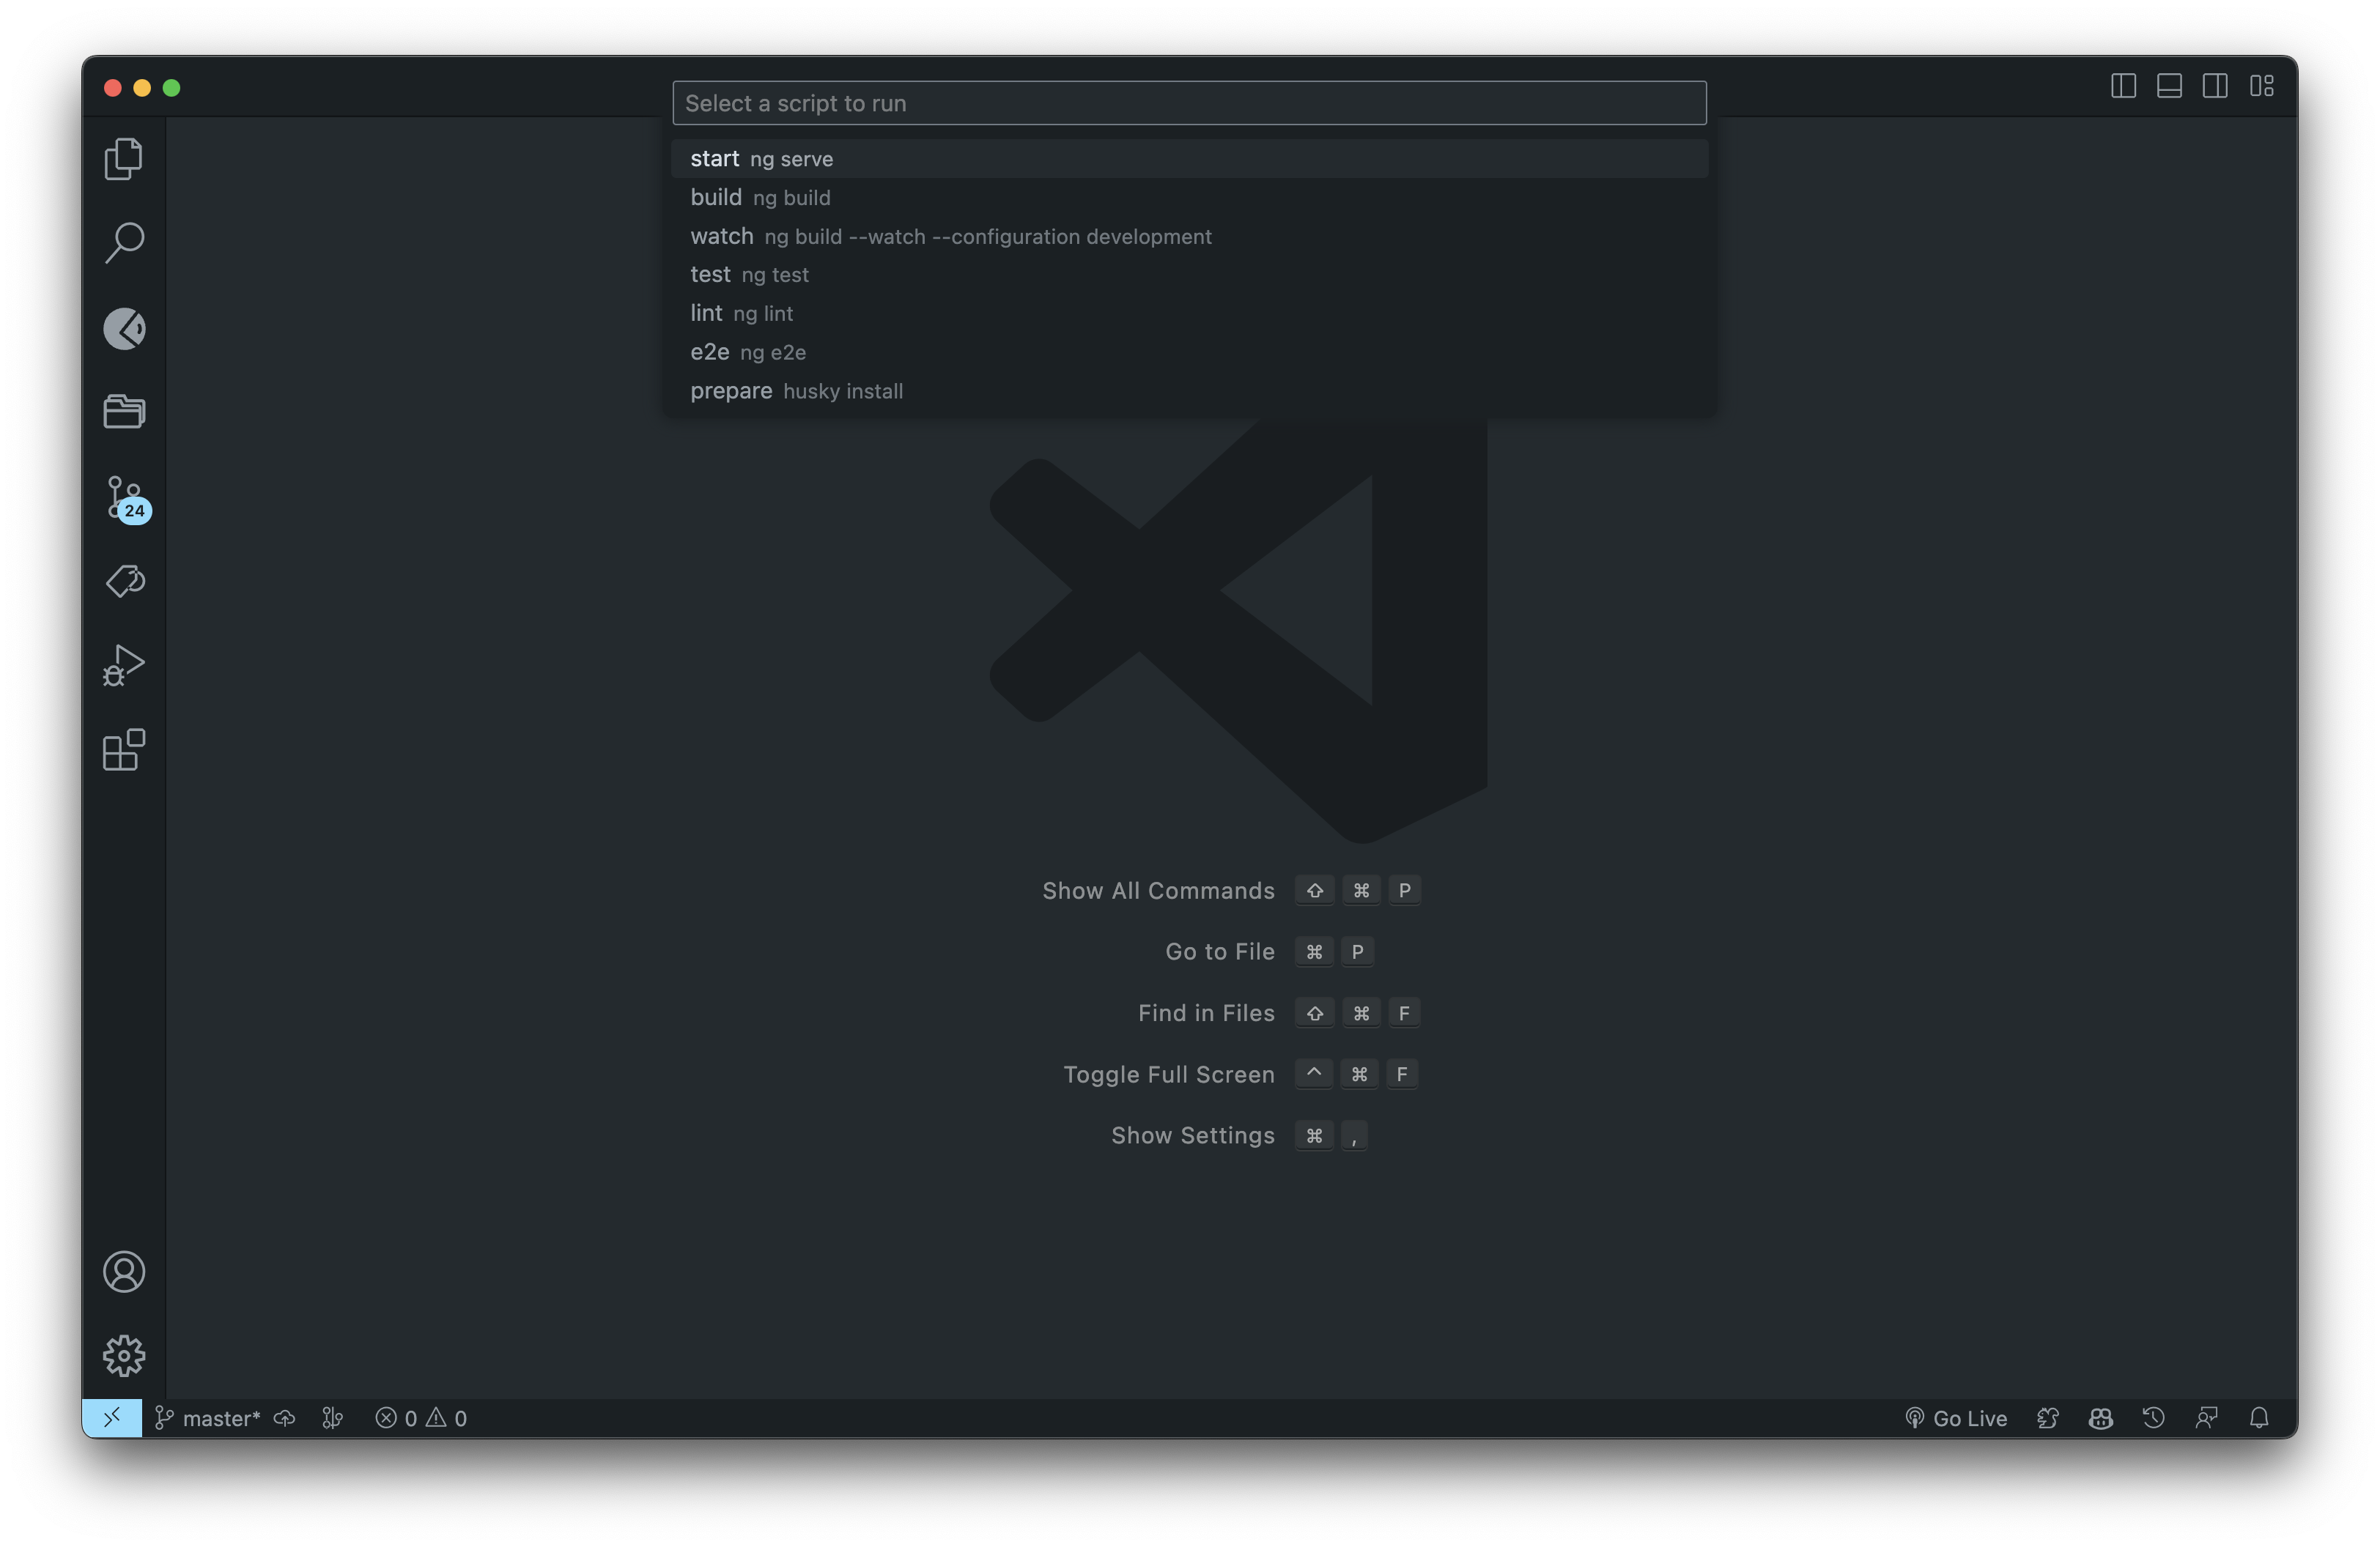Click the 'Select a script to run' input

(1188, 103)
